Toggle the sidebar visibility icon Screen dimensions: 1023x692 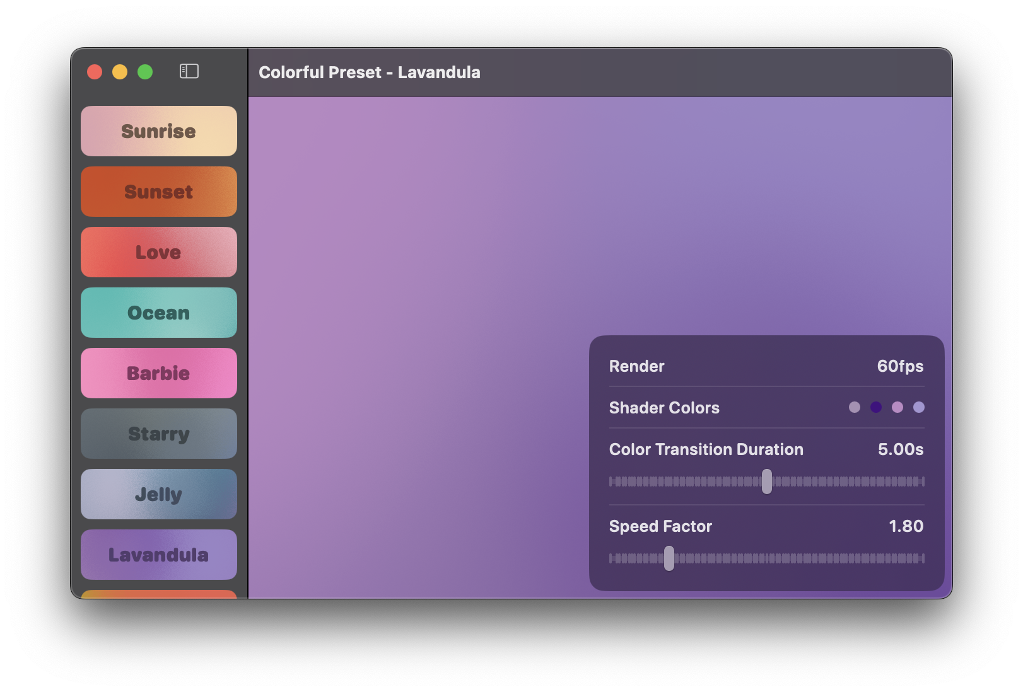[x=189, y=71]
